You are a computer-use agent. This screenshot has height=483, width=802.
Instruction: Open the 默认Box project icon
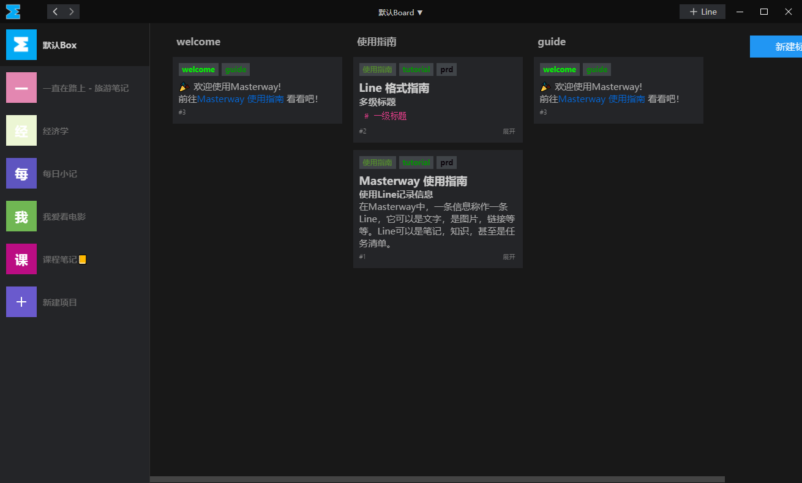(x=21, y=45)
